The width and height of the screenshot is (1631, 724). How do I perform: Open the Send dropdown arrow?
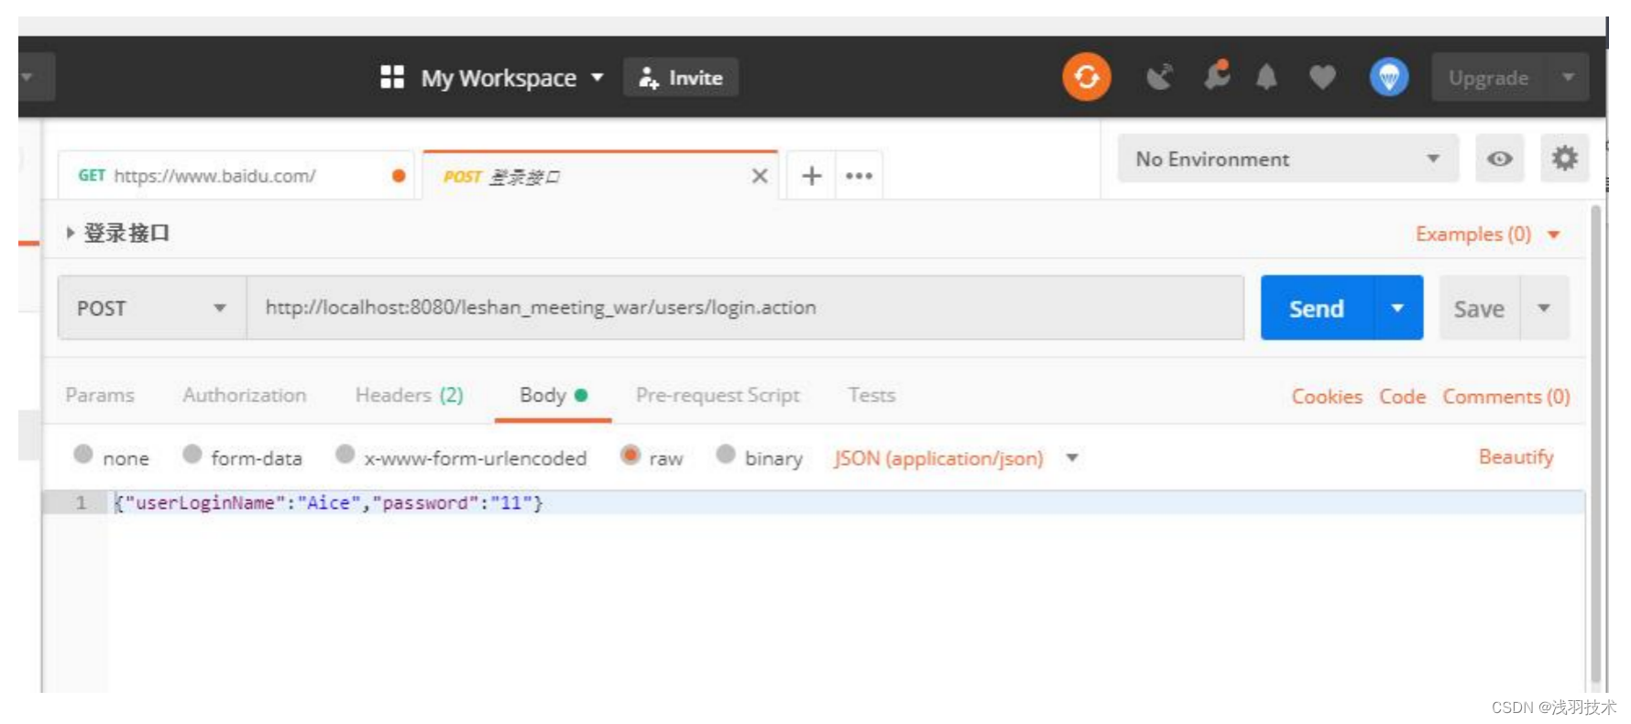pos(1397,308)
